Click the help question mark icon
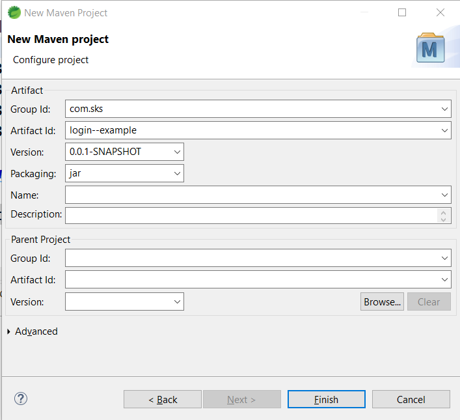460x420 pixels. pyautogui.click(x=21, y=399)
